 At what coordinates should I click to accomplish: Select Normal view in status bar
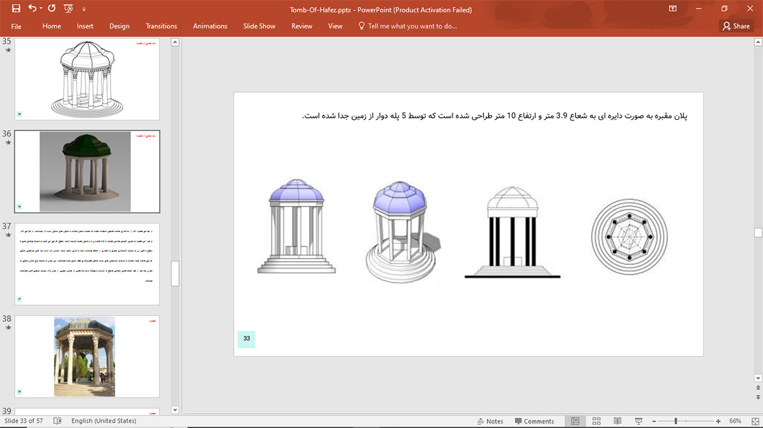575,421
